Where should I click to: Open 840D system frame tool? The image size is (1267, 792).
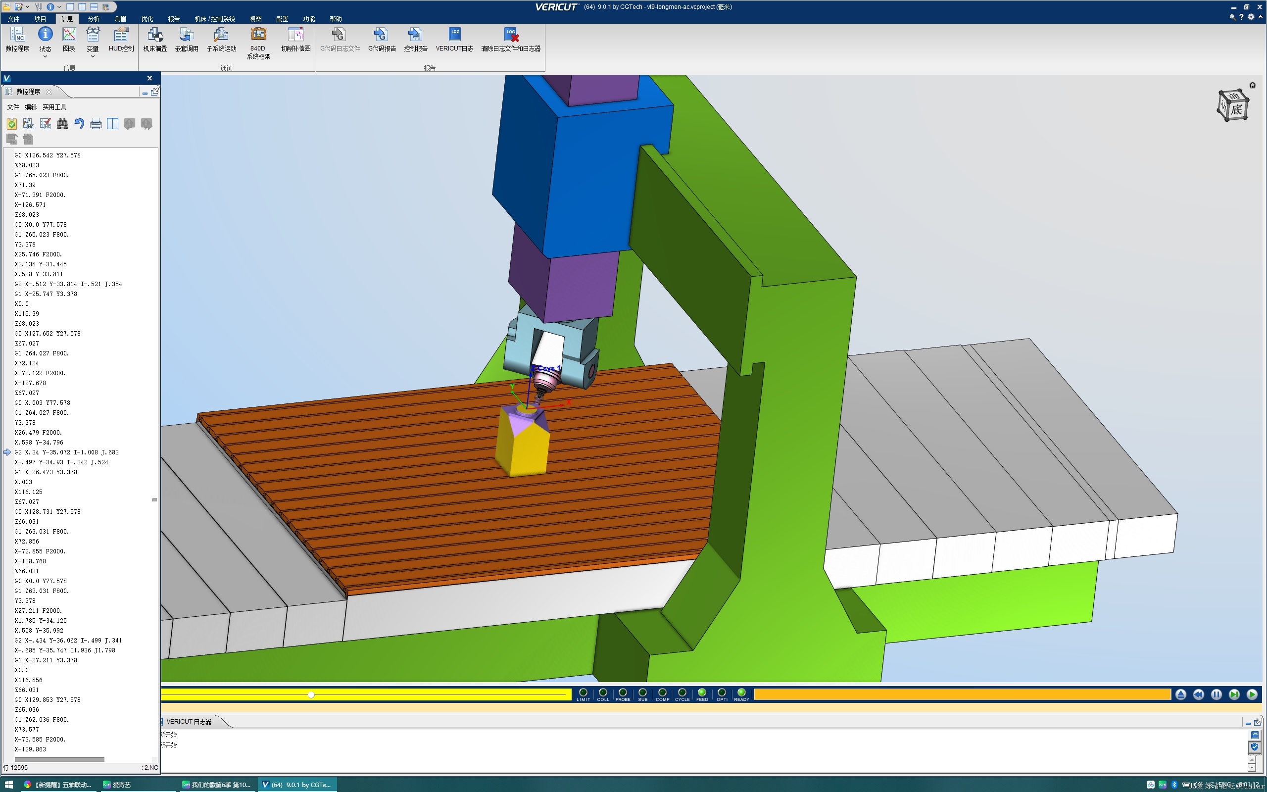click(x=259, y=44)
